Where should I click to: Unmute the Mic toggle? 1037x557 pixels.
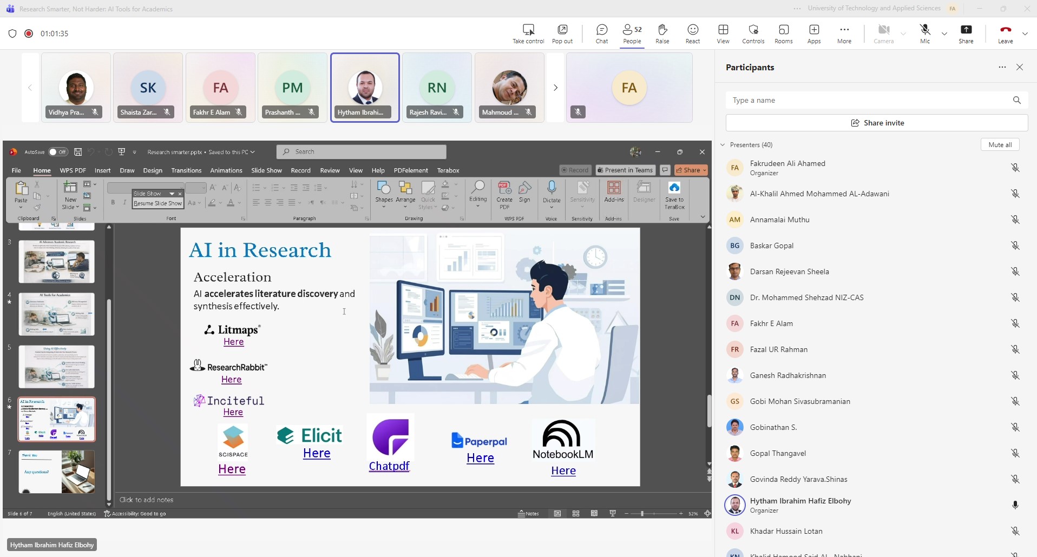pos(924,34)
